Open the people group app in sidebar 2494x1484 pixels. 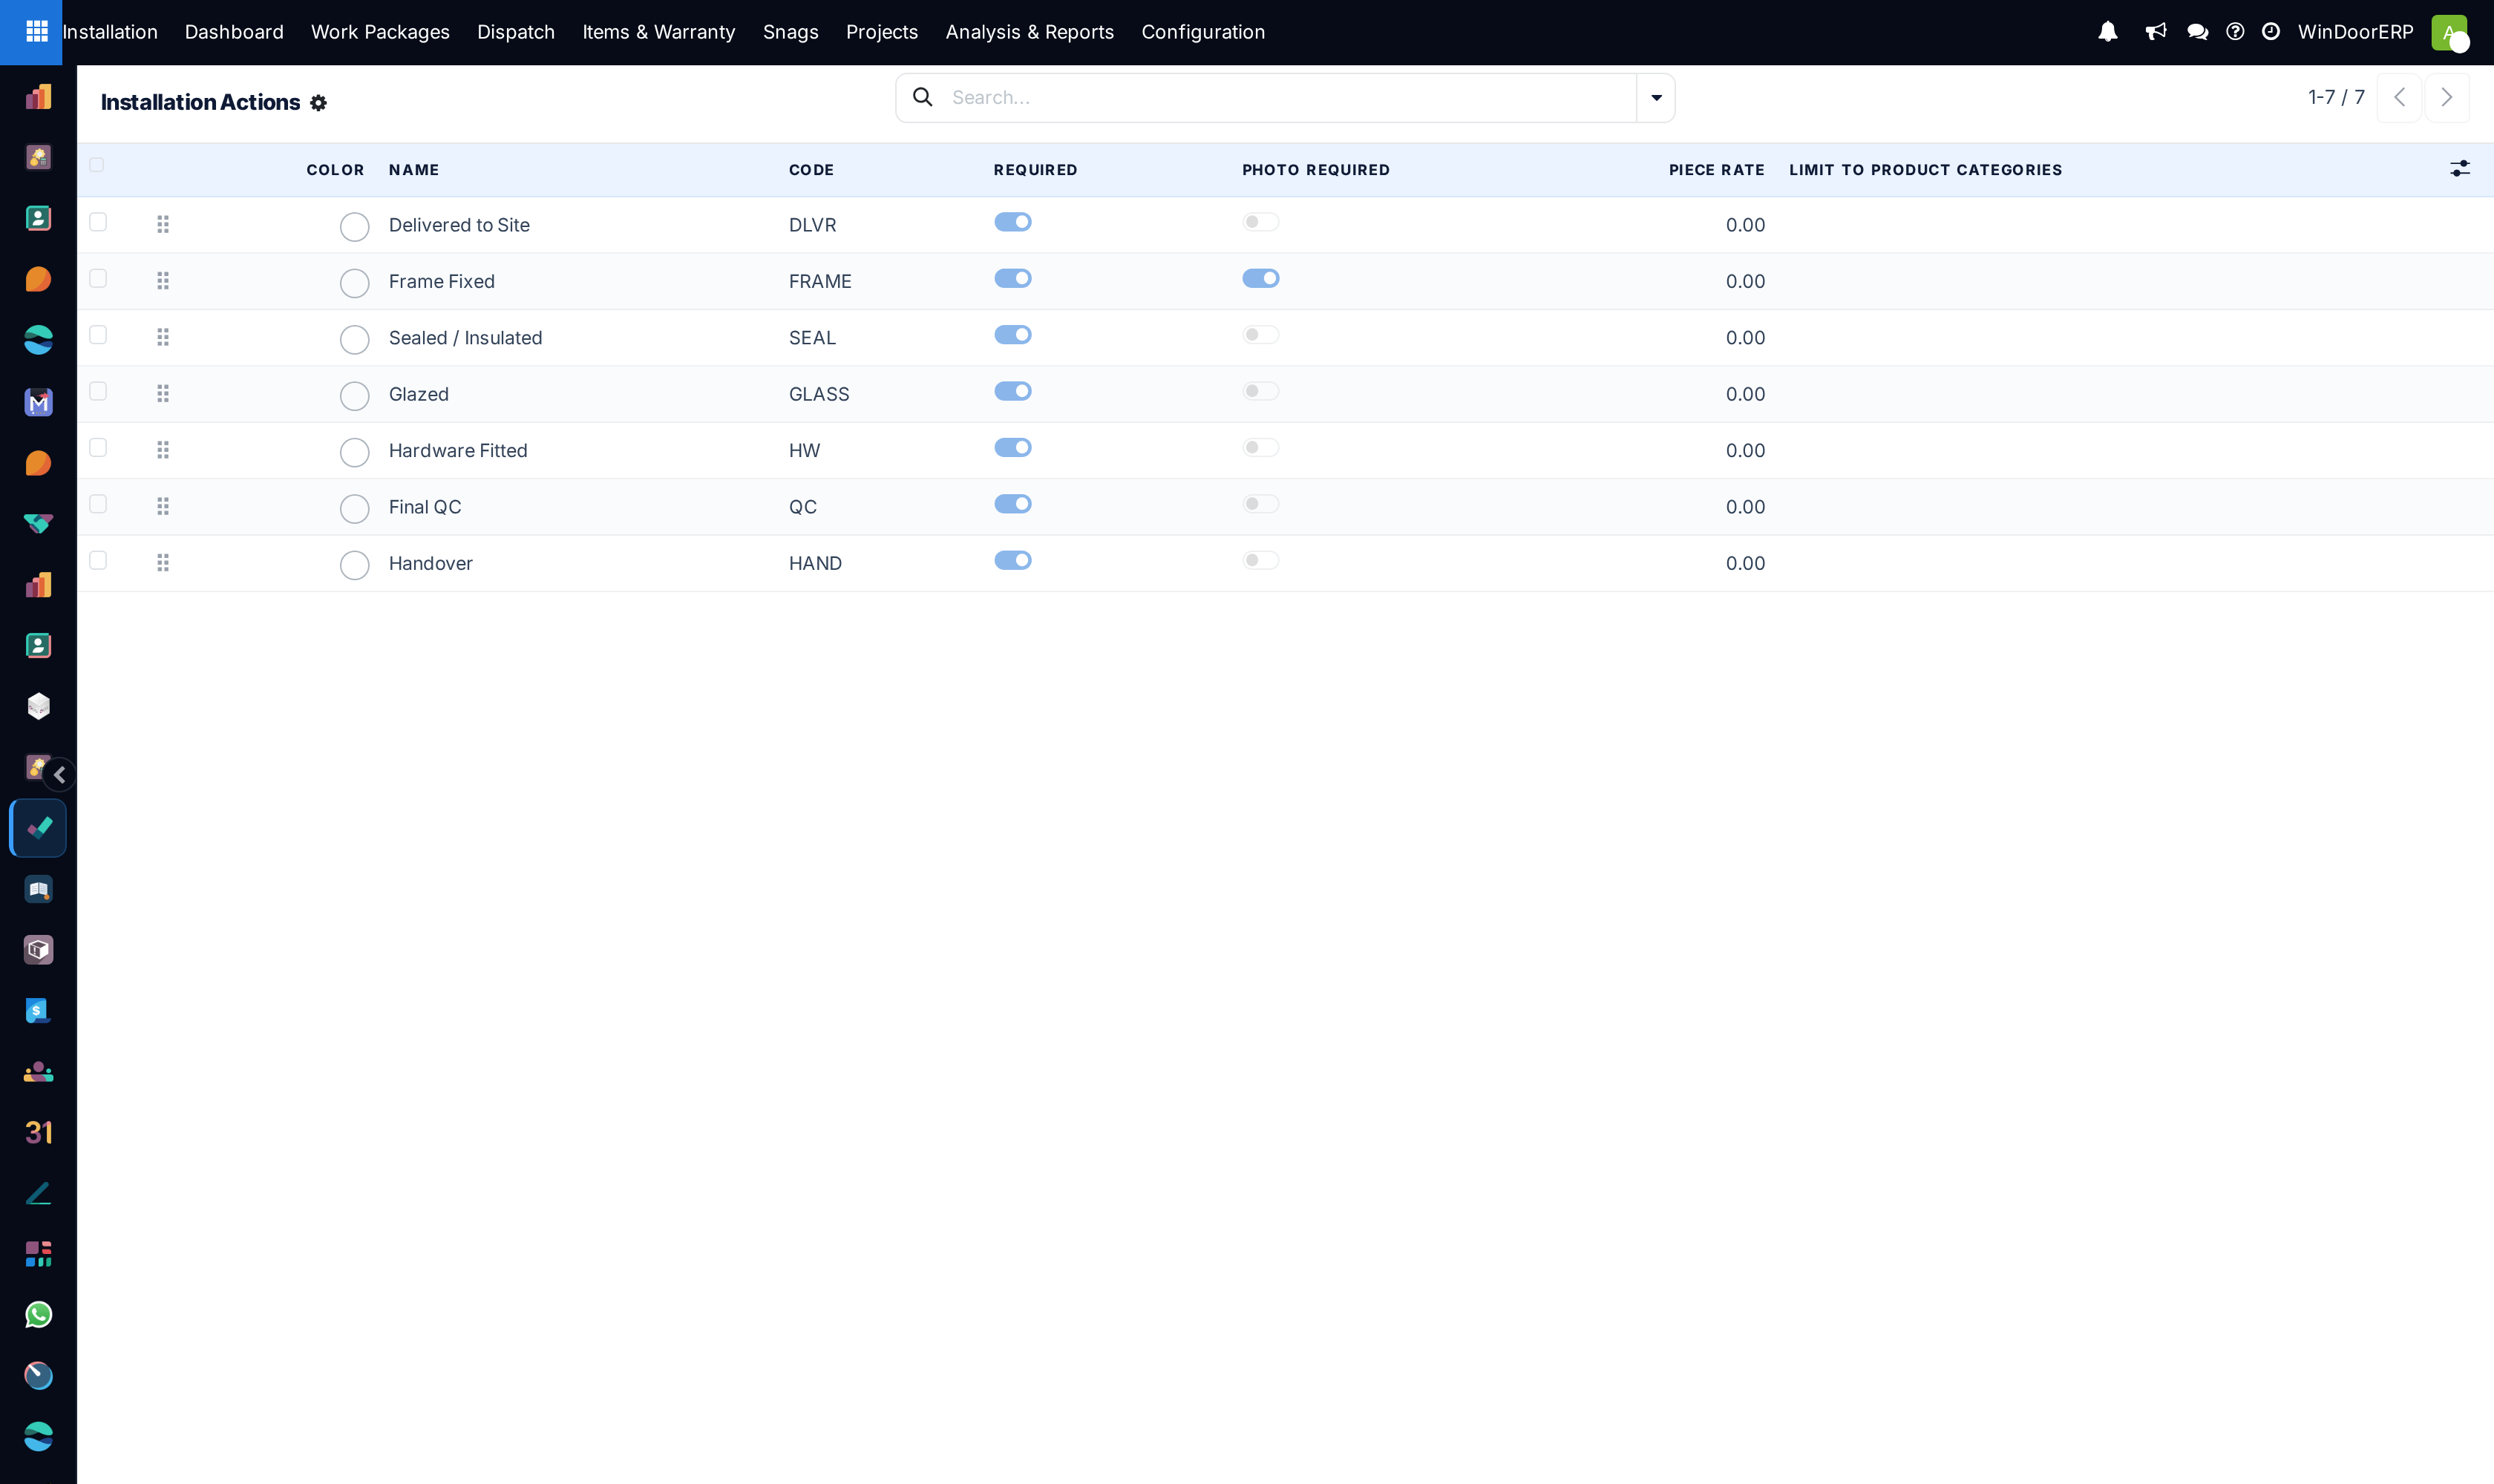38,1072
